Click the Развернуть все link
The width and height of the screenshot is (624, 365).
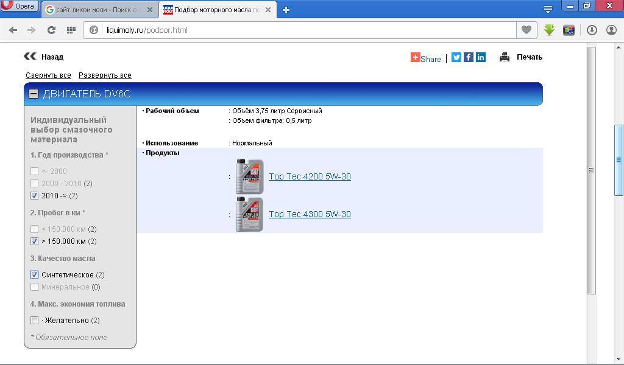(x=105, y=75)
